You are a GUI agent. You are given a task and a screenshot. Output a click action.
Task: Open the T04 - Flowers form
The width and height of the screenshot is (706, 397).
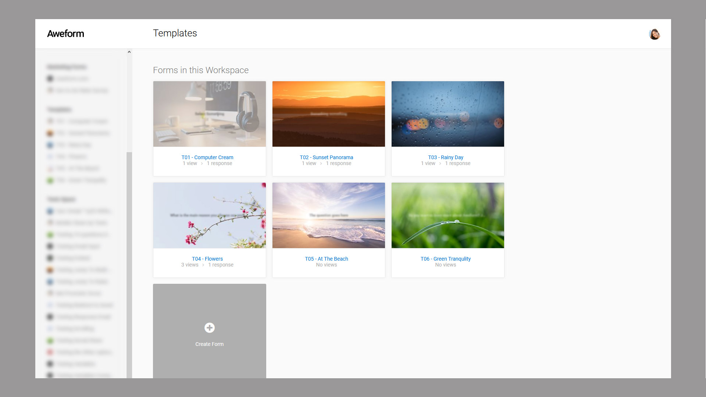pos(207,258)
